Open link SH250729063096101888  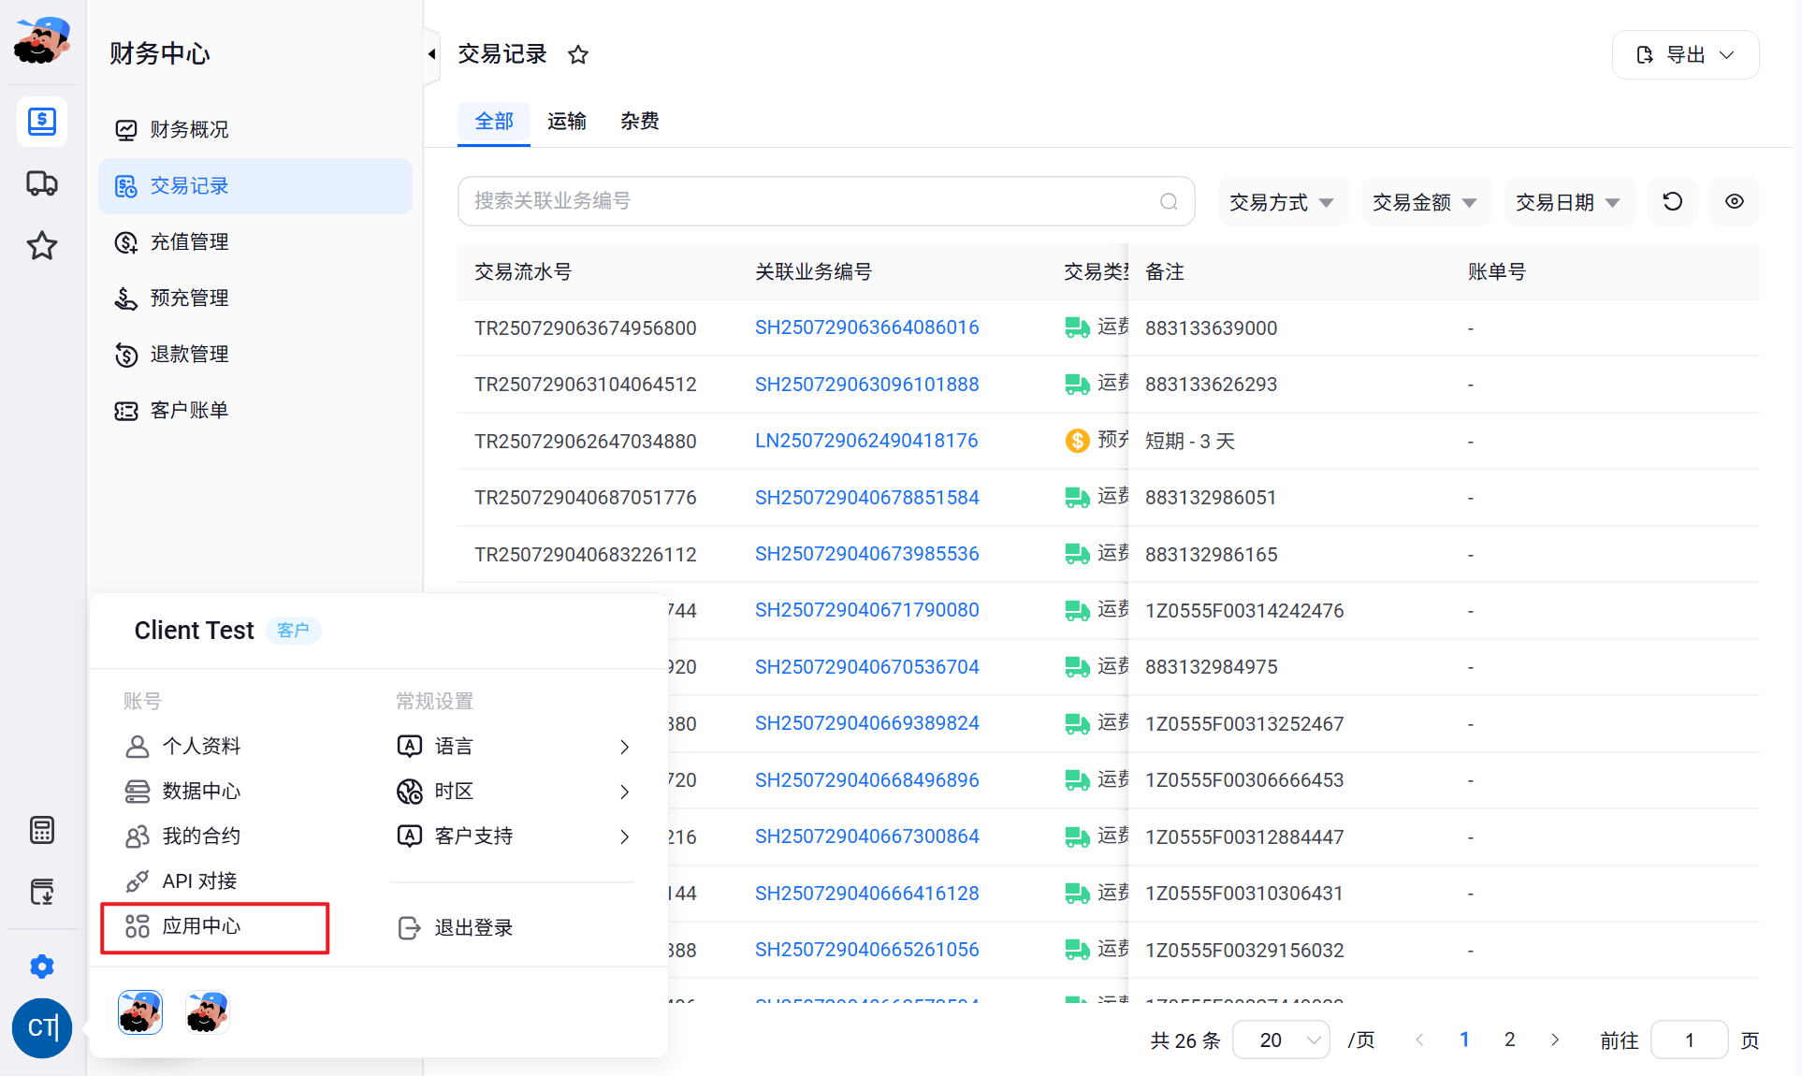pos(866,385)
